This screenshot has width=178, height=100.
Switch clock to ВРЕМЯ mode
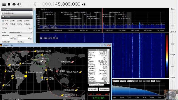(x=98, y=94)
